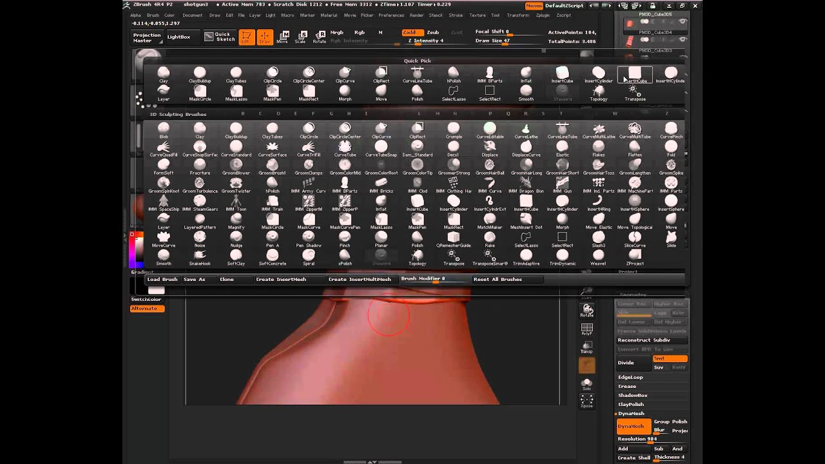This screenshot has height=464, width=825.
Task: Select the InsertSphere brush
Action: click(671, 203)
